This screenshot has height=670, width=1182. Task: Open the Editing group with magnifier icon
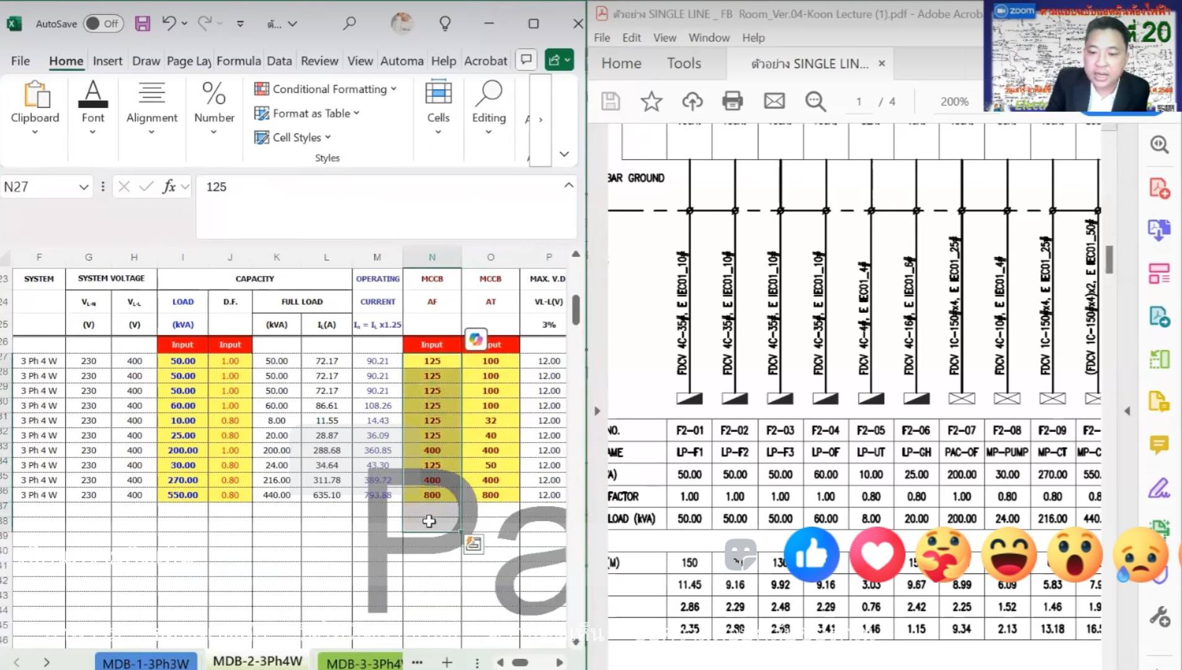point(489,107)
